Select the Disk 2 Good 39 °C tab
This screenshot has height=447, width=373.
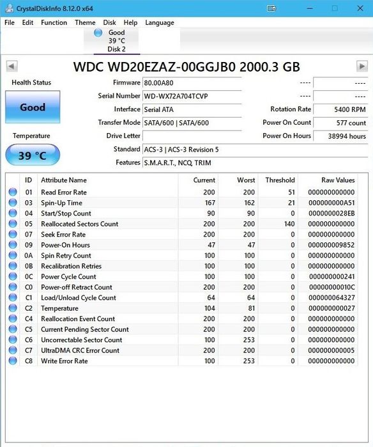116,41
